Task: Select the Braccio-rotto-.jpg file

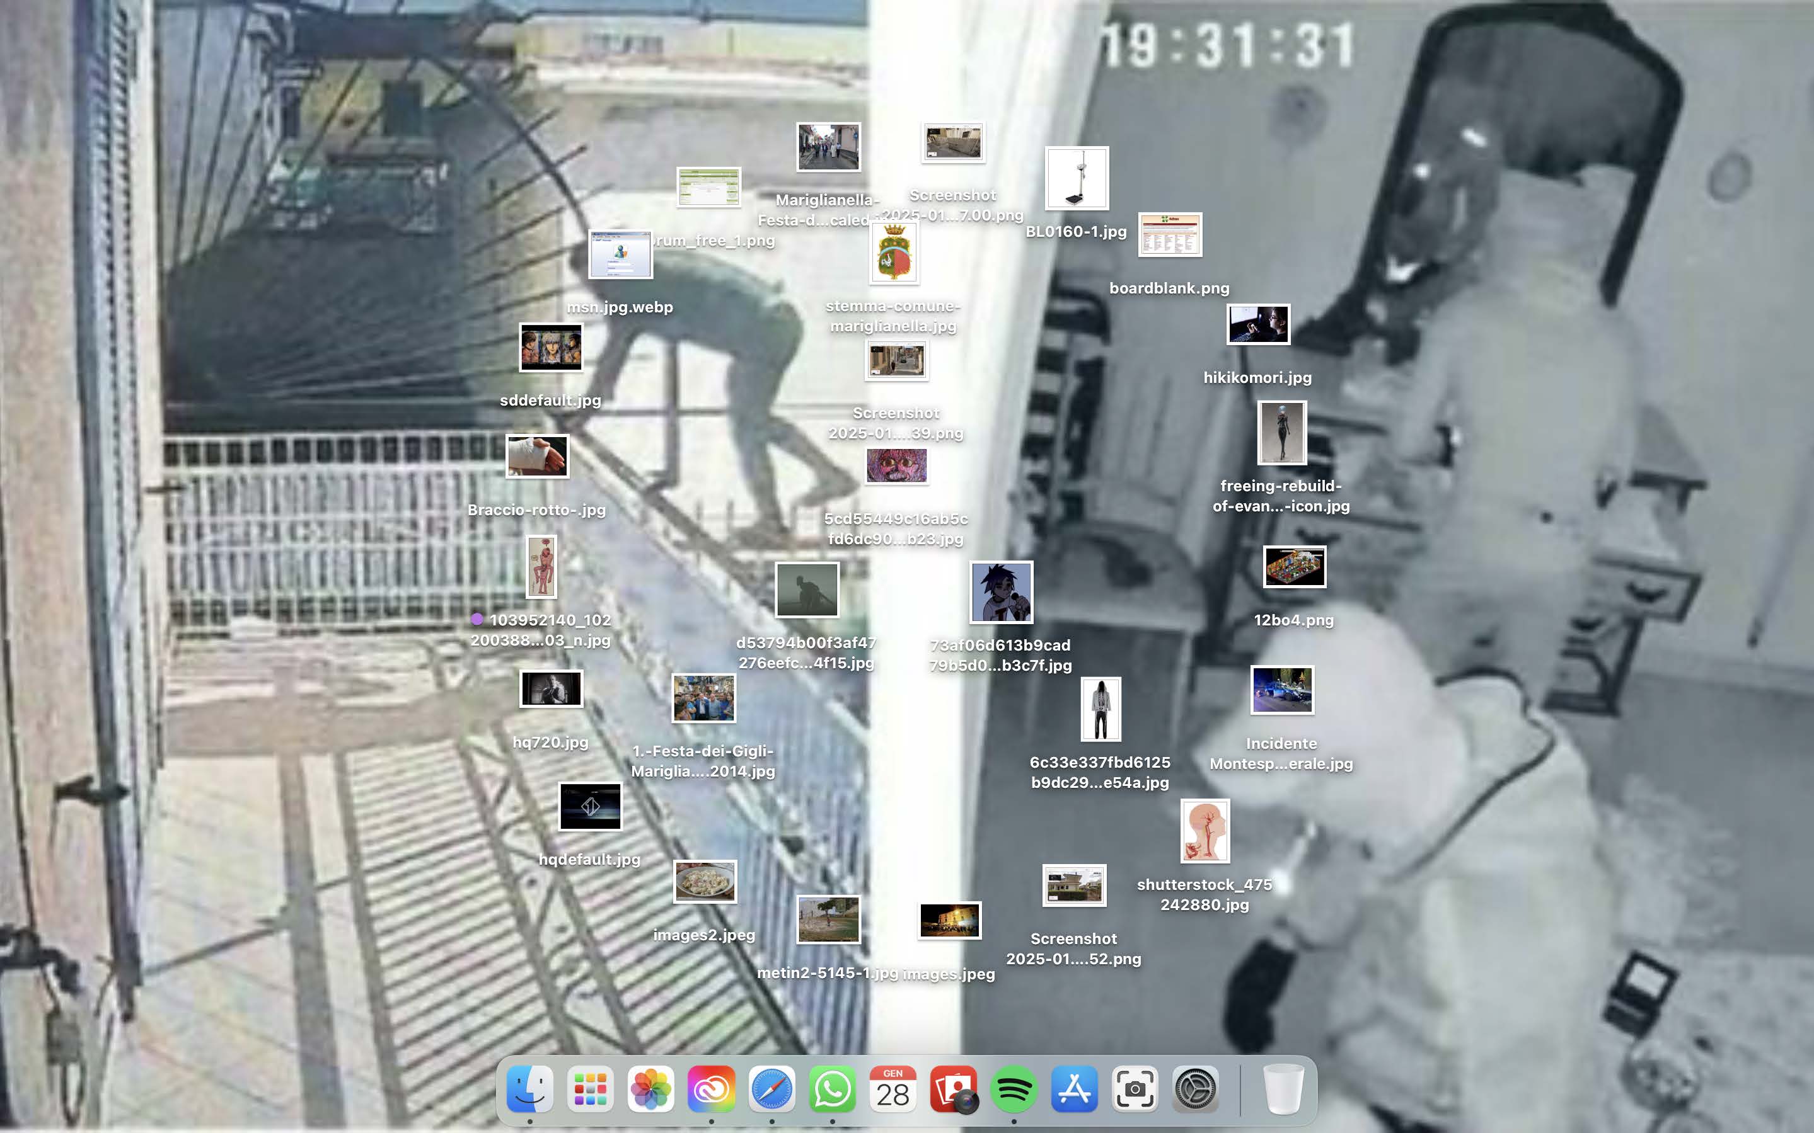Action: coord(537,455)
